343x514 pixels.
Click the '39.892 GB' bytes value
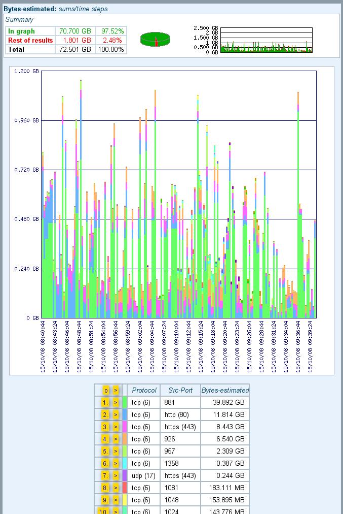228,403
